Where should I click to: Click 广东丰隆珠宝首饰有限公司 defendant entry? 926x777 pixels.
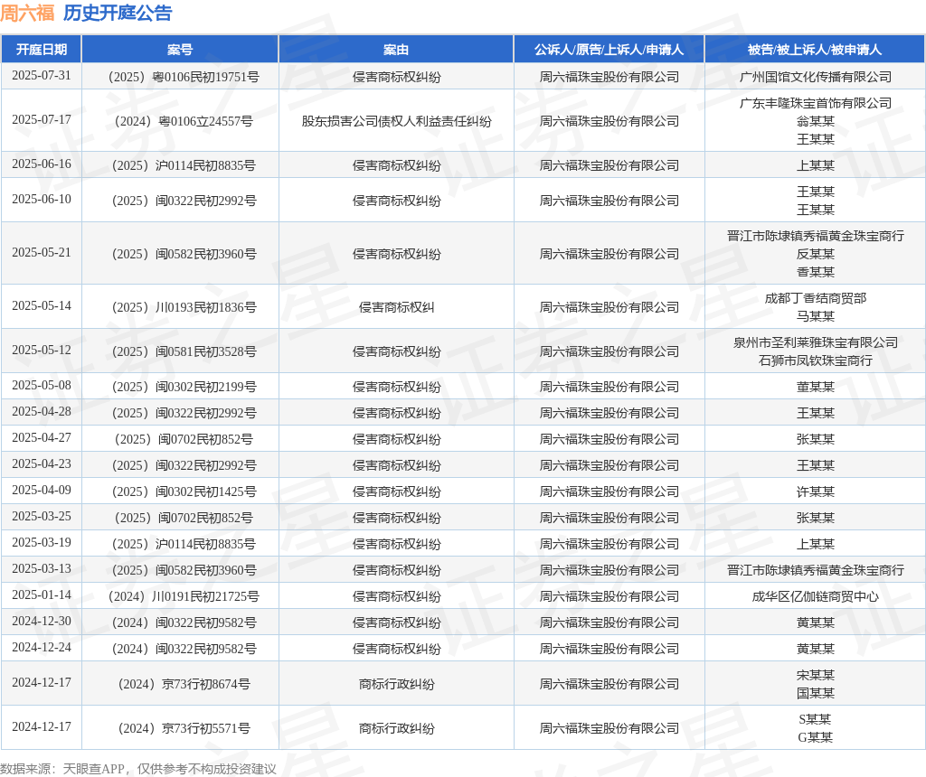(815, 103)
